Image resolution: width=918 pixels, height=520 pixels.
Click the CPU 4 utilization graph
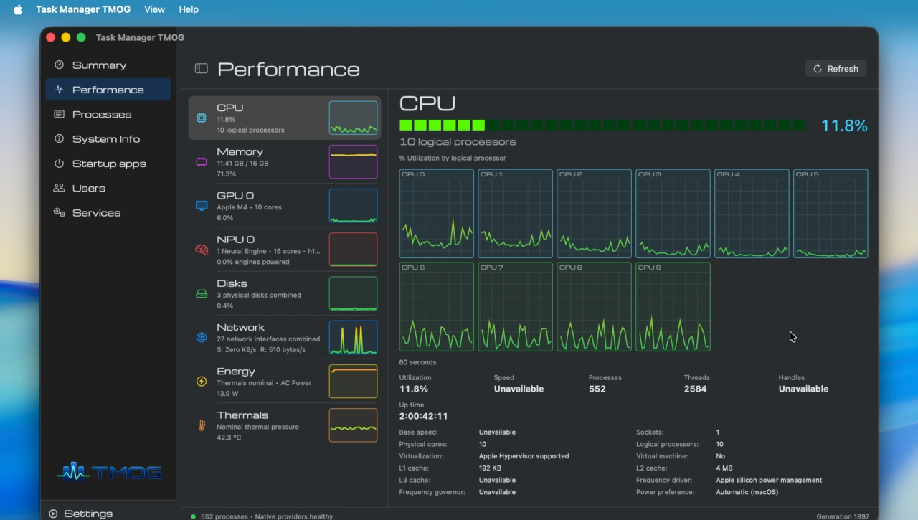[752, 214]
